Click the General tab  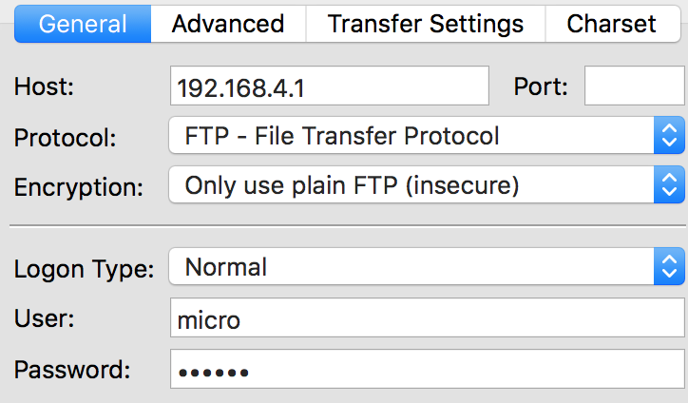[82, 24]
